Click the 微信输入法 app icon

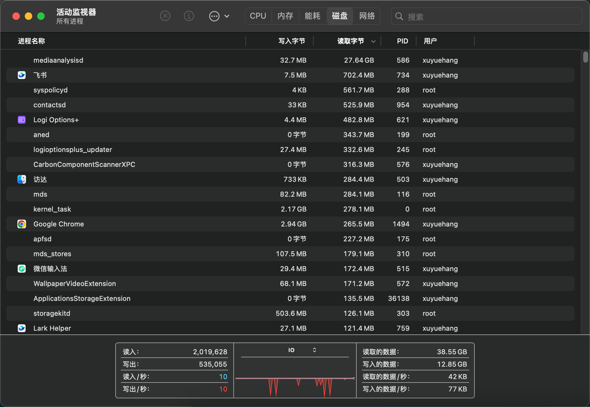pos(22,269)
